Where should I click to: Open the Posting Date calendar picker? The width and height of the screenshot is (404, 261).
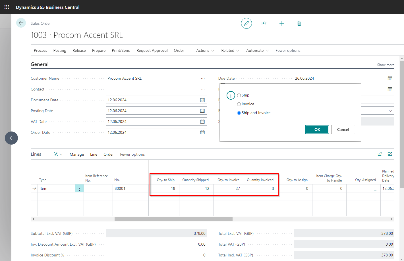pyautogui.click(x=202, y=111)
